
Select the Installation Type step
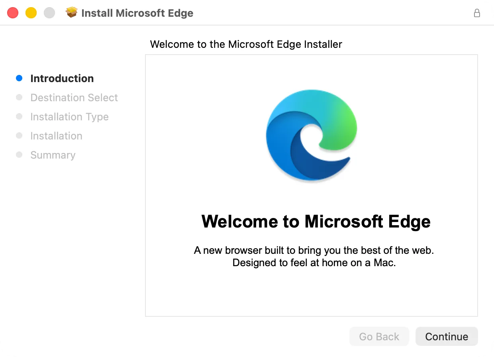[x=69, y=117]
